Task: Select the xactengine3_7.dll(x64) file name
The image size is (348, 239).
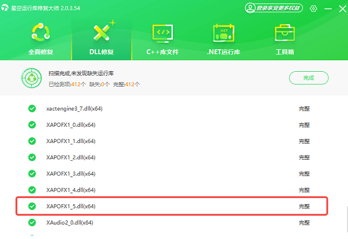Action: 74,109
